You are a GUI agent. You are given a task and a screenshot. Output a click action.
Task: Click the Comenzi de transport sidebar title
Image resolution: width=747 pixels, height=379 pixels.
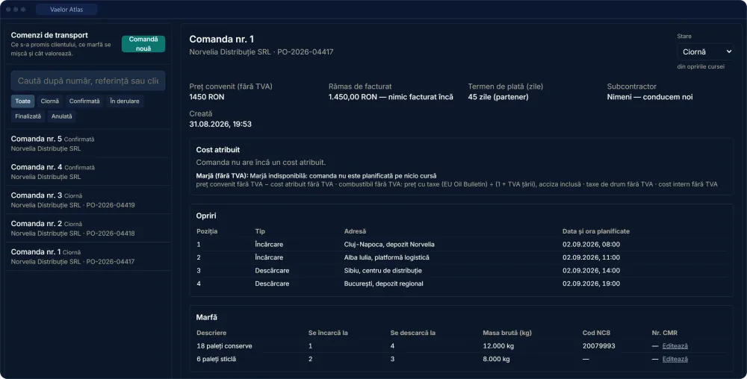(49, 35)
